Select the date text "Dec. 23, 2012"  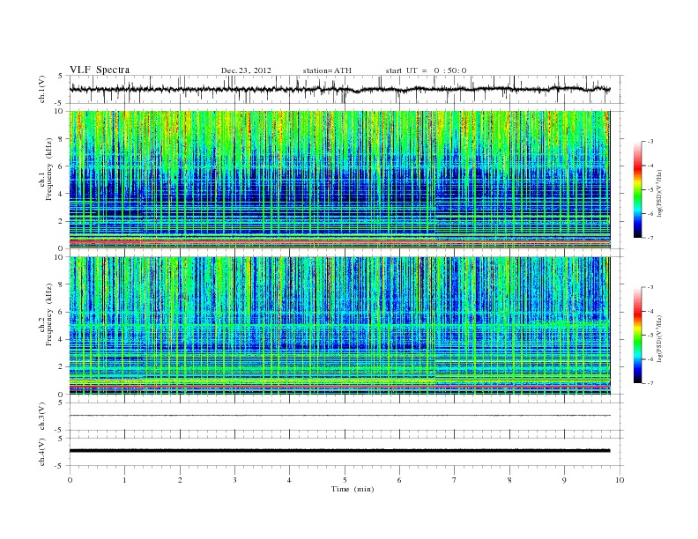point(246,70)
